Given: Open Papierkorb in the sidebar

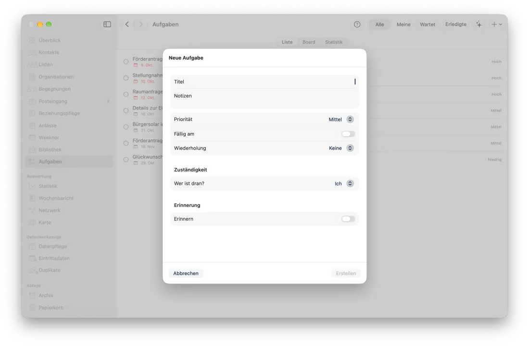Looking at the screenshot, I should [x=69, y=308].
